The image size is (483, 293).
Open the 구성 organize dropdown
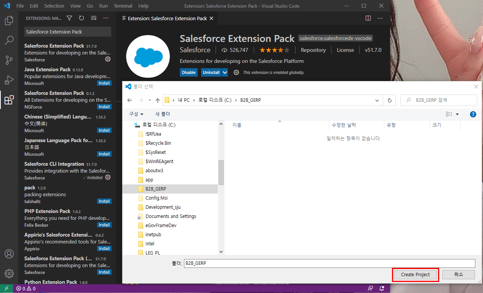point(136,114)
